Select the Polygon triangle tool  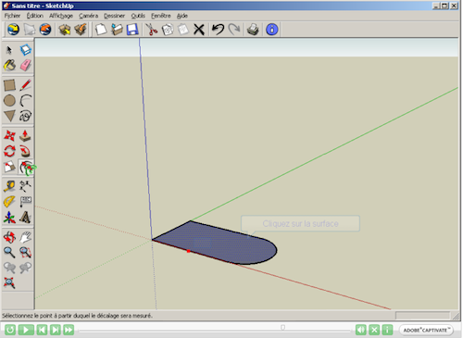point(9,116)
